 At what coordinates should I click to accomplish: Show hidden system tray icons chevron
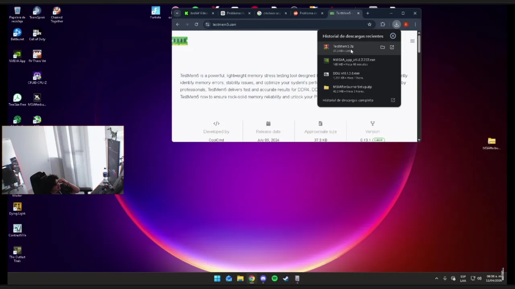click(437, 279)
